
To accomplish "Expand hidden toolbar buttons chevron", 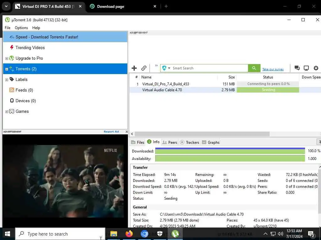I will click(x=156, y=66).
